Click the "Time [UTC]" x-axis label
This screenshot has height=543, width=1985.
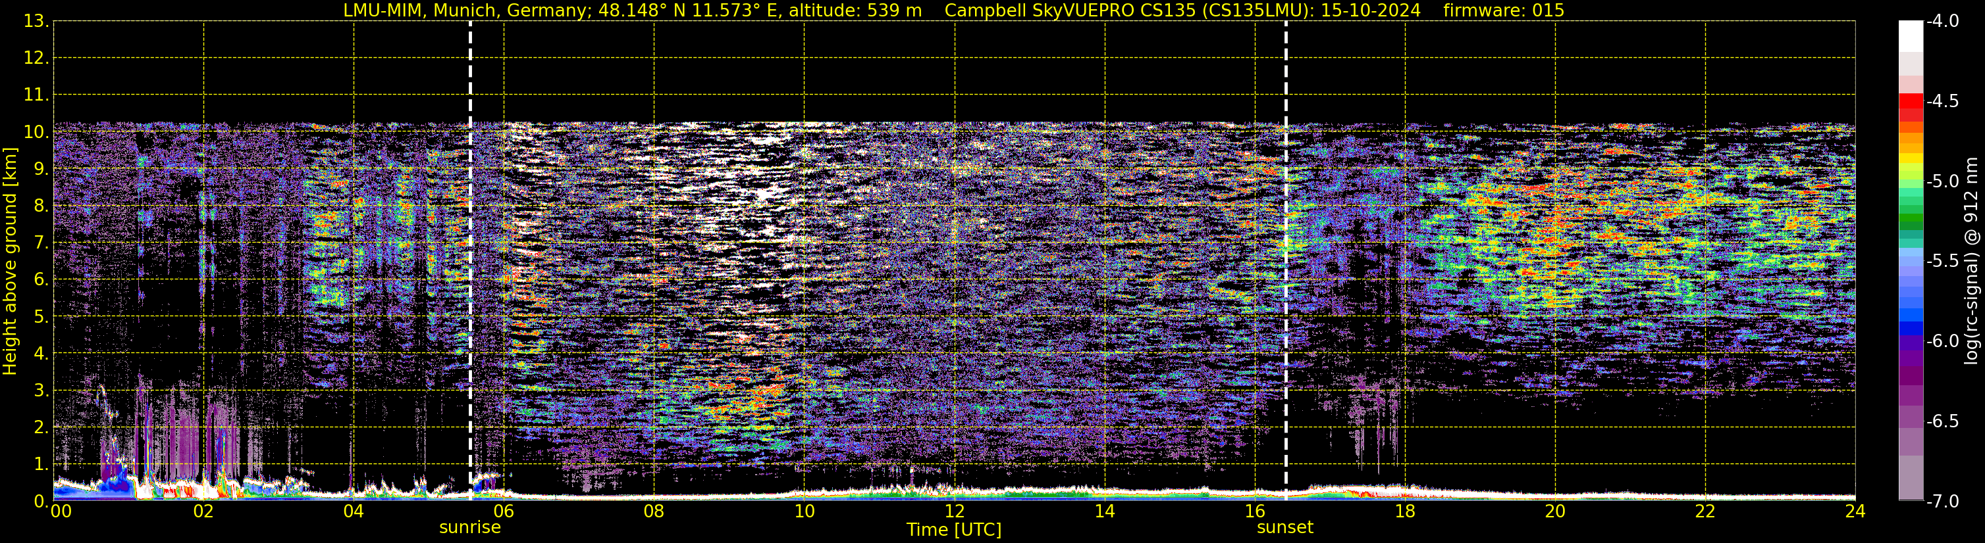point(954,530)
